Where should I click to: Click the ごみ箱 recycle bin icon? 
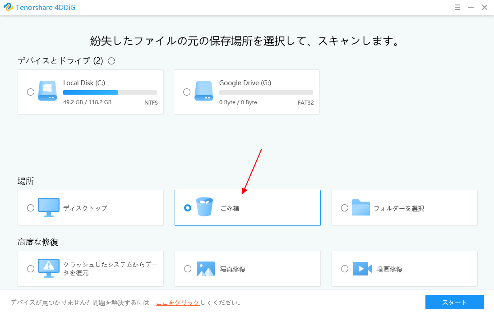(205, 207)
